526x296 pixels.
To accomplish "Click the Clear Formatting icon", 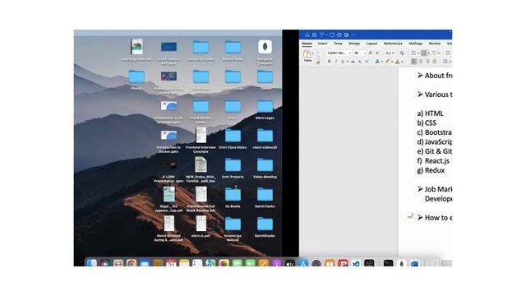I will coord(402,53).
